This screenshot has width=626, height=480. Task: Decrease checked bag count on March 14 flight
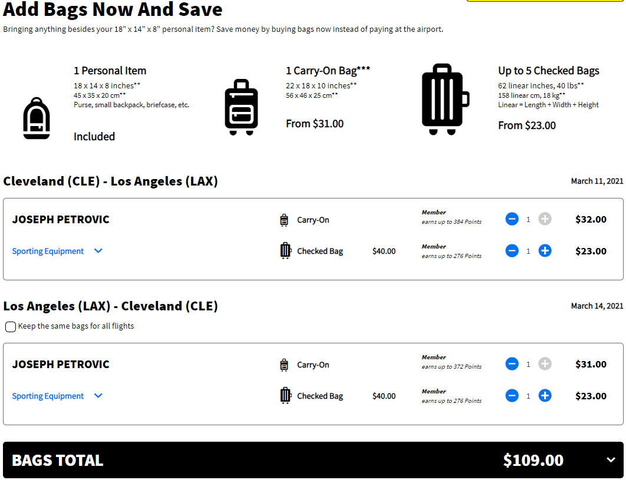[512, 396]
